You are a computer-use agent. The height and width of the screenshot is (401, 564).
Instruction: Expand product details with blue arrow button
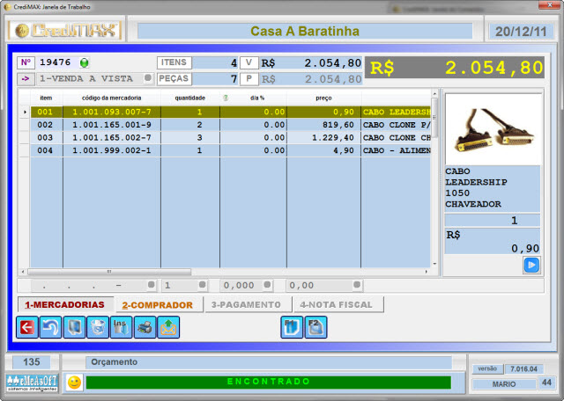pos(531,265)
